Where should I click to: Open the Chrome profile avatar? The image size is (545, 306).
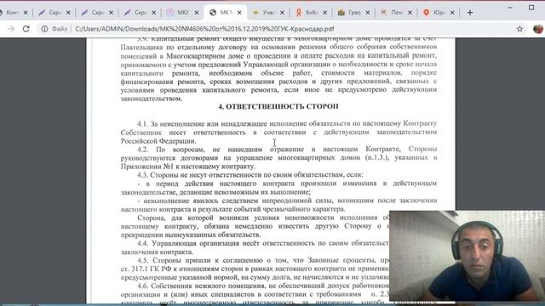(538, 29)
